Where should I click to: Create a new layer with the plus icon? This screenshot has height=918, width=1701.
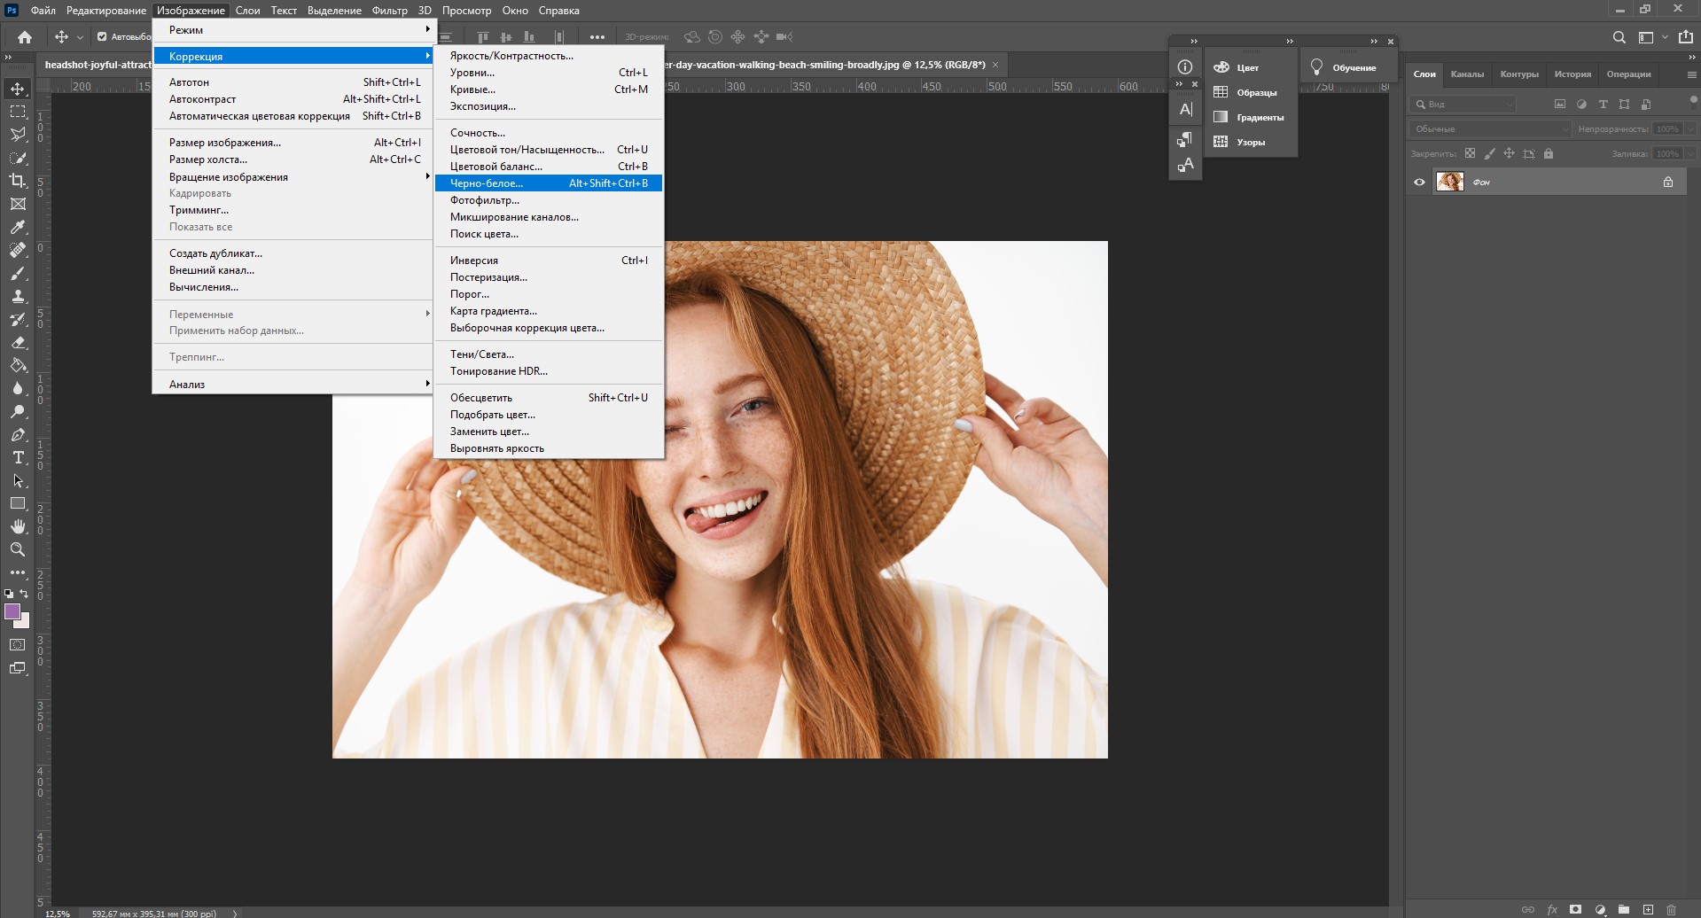click(1648, 910)
